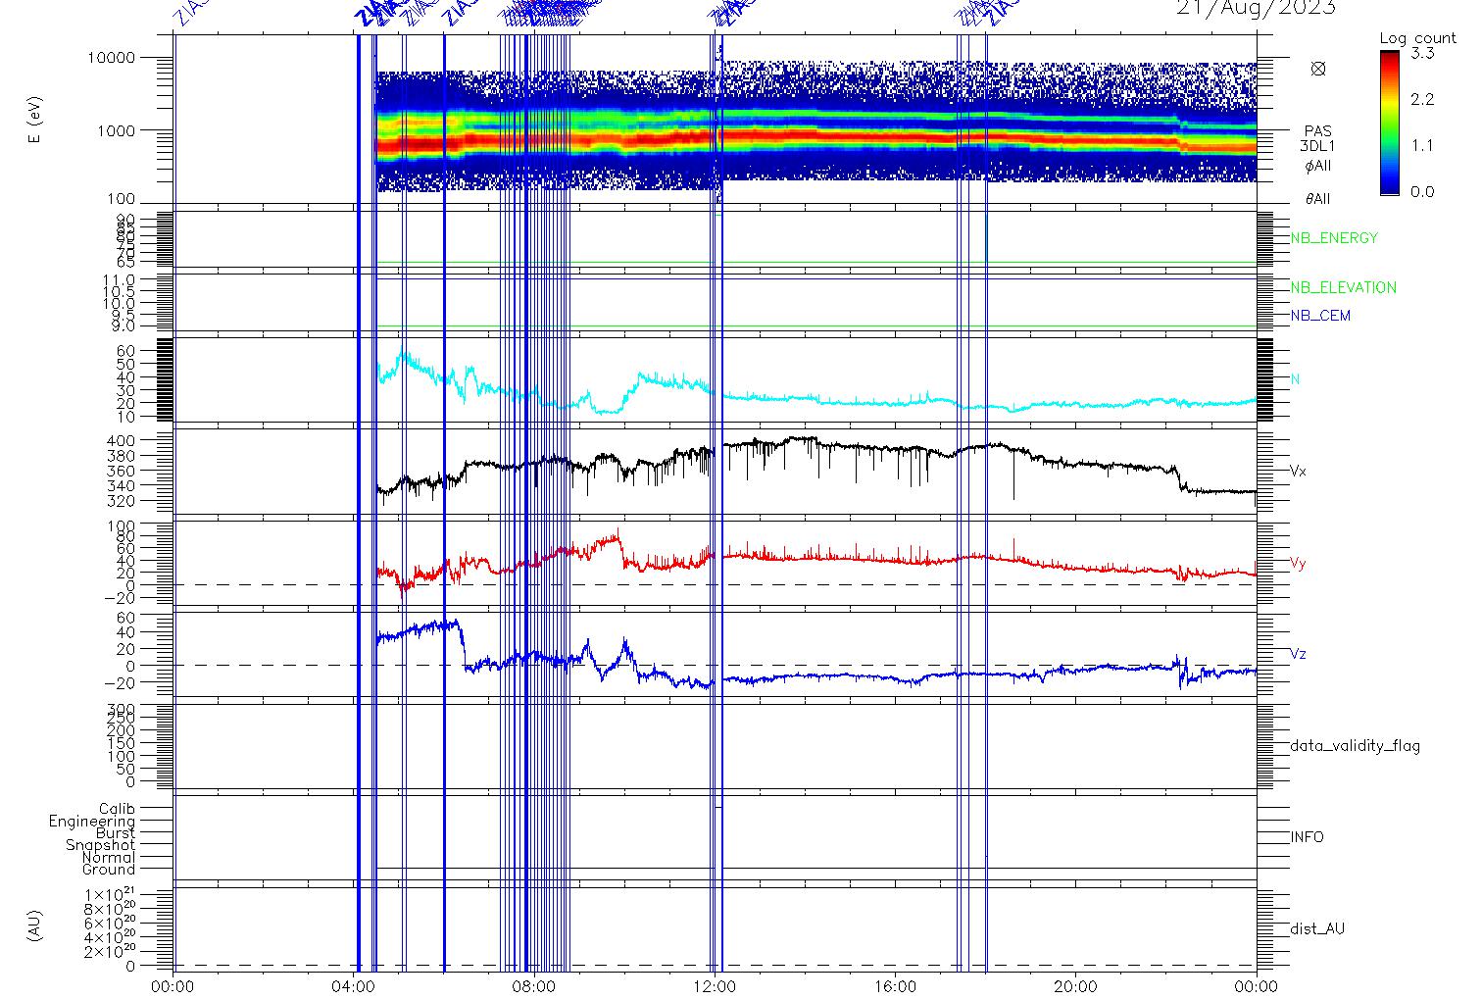Select the 'Log count' colorbar title

click(x=1417, y=38)
